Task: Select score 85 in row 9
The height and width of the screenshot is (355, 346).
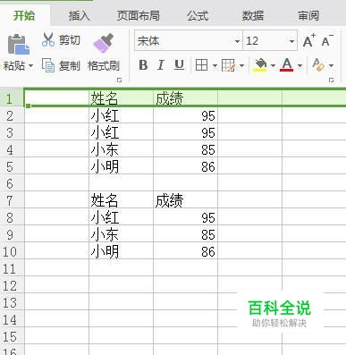Action: 185,234
